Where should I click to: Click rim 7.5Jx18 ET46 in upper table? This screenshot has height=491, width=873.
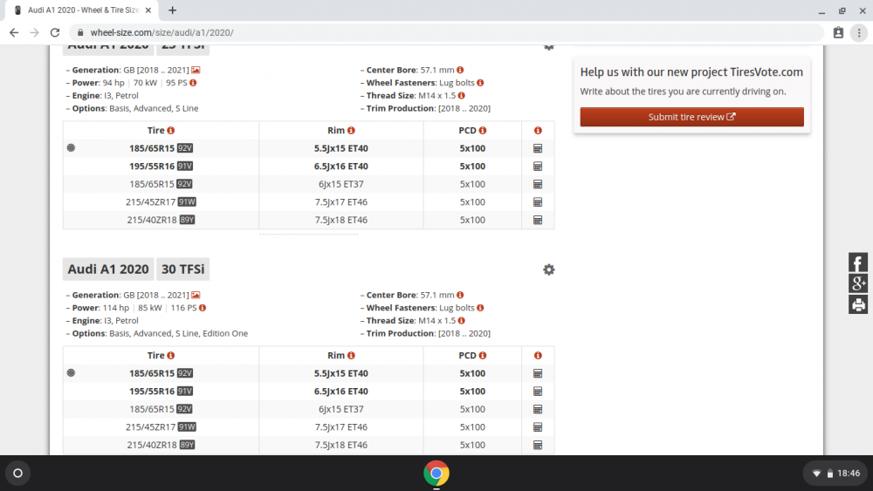point(340,219)
